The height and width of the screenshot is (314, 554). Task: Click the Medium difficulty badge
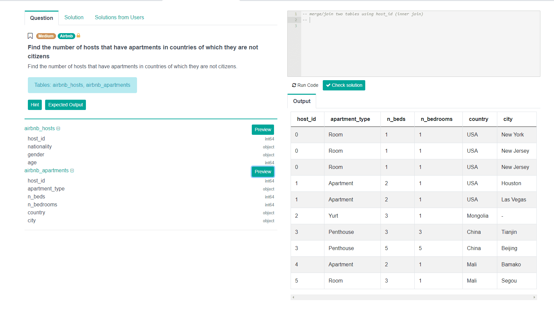coord(46,36)
